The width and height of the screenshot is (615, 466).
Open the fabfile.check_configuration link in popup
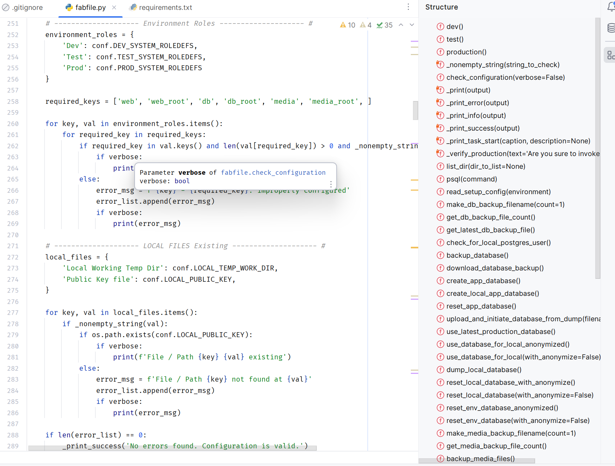tap(273, 172)
